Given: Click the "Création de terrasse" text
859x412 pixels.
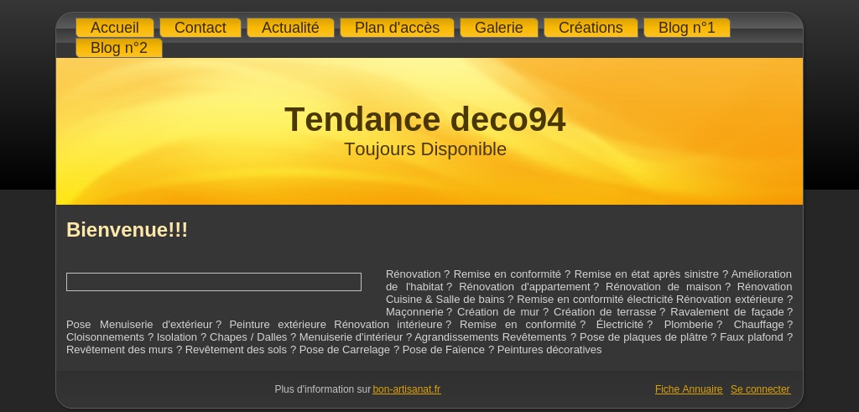Looking at the screenshot, I should tap(605, 312).
